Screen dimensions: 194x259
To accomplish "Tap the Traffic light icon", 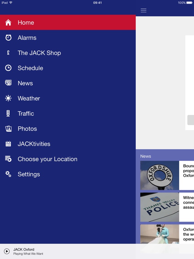I will [x=8, y=113].
